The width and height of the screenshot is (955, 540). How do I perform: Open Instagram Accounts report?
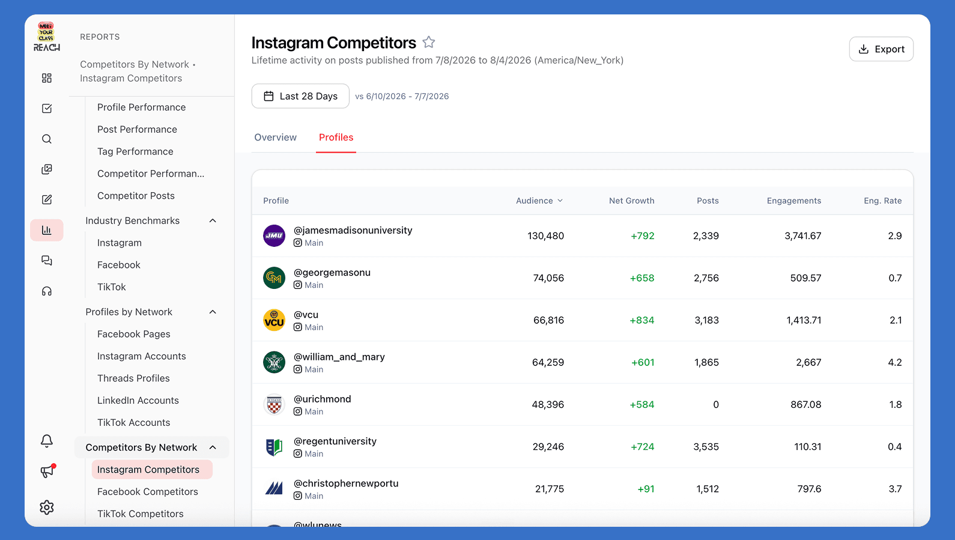[x=142, y=356]
